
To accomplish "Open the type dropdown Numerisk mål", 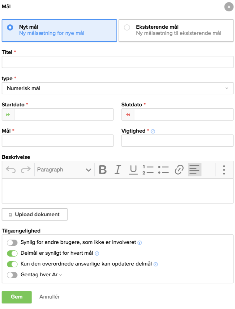I will tap(117, 88).
